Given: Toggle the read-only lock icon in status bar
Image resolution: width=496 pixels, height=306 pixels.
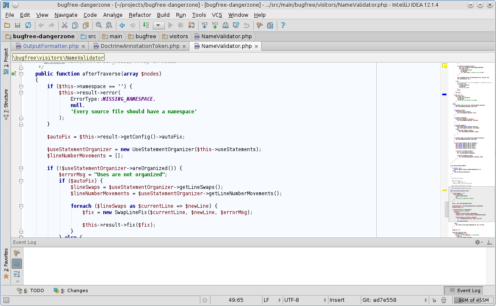Looking at the screenshot, I should [434, 300].
